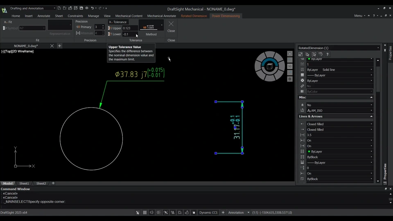Open the Drafting and Annotation workspace dropdown
Screen dimensions: 393x221
tap(54, 8)
